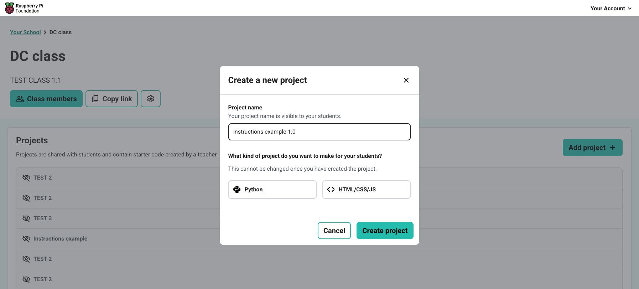The image size is (639, 289).
Task: Open the Your School breadcrumb link
Action: coord(25,32)
